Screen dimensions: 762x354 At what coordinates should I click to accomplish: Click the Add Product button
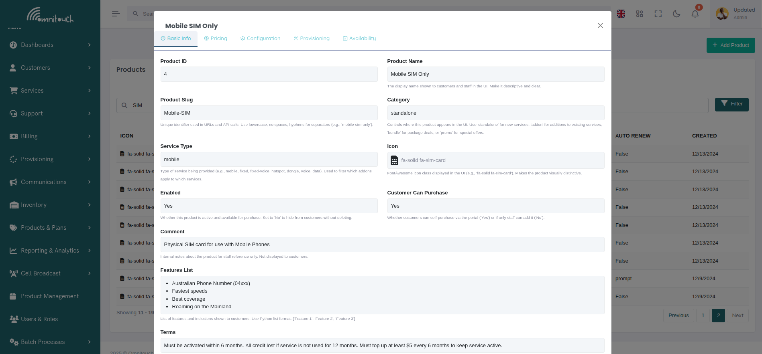tap(730, 45)
